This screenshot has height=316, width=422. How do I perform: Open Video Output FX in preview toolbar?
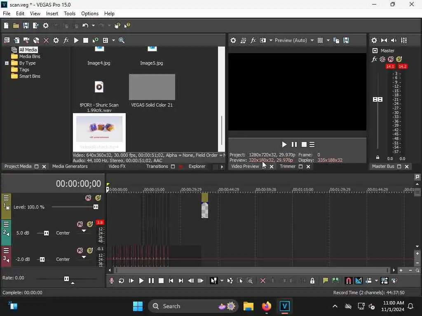tap(253, 40)
